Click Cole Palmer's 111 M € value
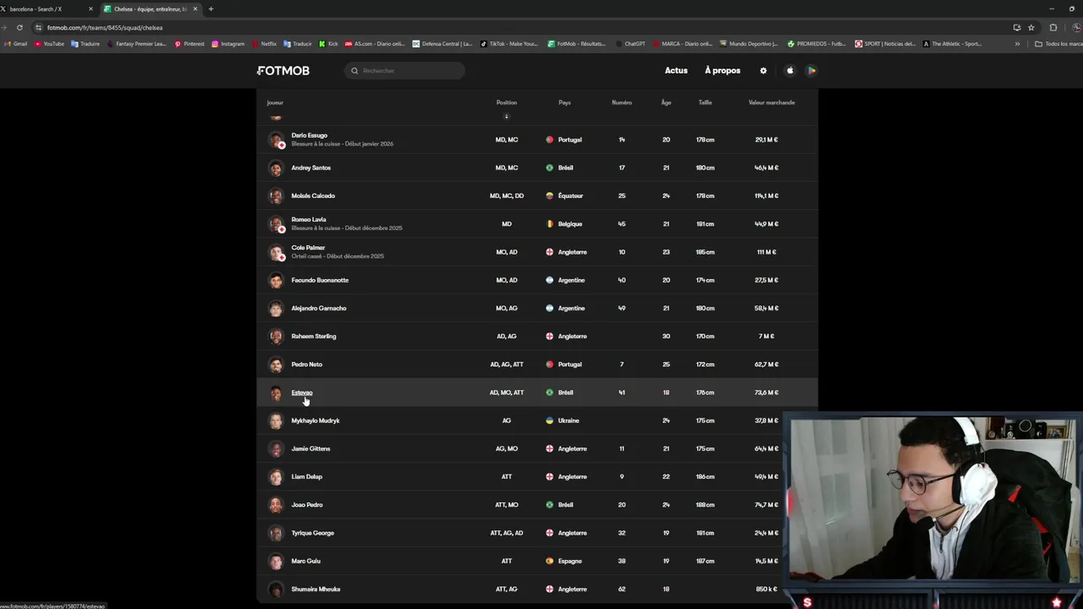The width and height of the screenshot is (1083, 609). (x=767, y=252)
